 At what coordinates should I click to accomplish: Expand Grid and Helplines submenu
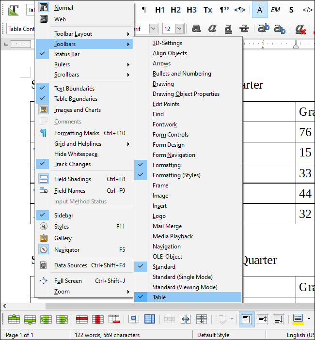[x=84, y=144]
